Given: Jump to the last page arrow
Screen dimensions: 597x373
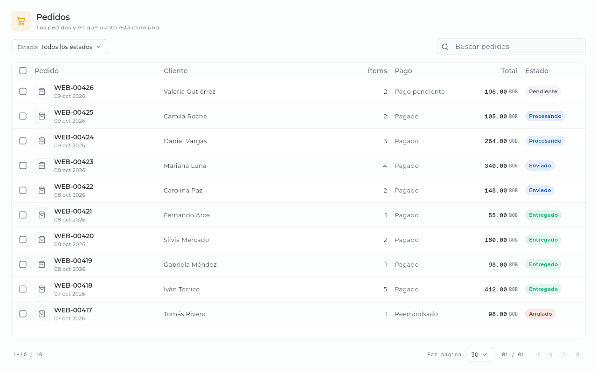Looking at the screenshot, I should tap(577, 354).
